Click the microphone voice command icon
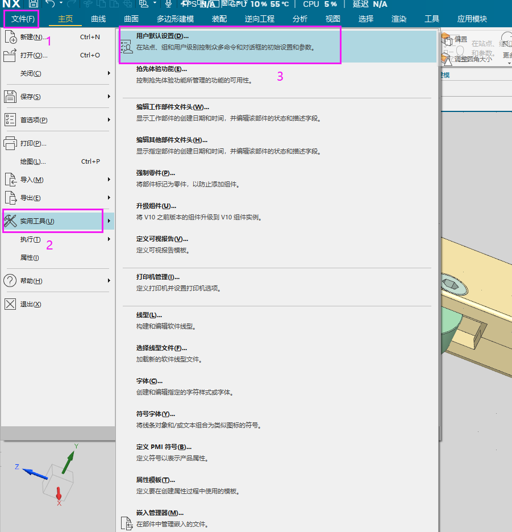Screen dimensions: 512x532 [168, 3]
